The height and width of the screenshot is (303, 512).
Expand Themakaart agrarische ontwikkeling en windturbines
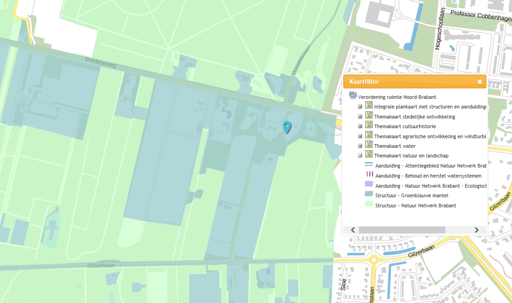pyautogui.click(x=360, y=136)
